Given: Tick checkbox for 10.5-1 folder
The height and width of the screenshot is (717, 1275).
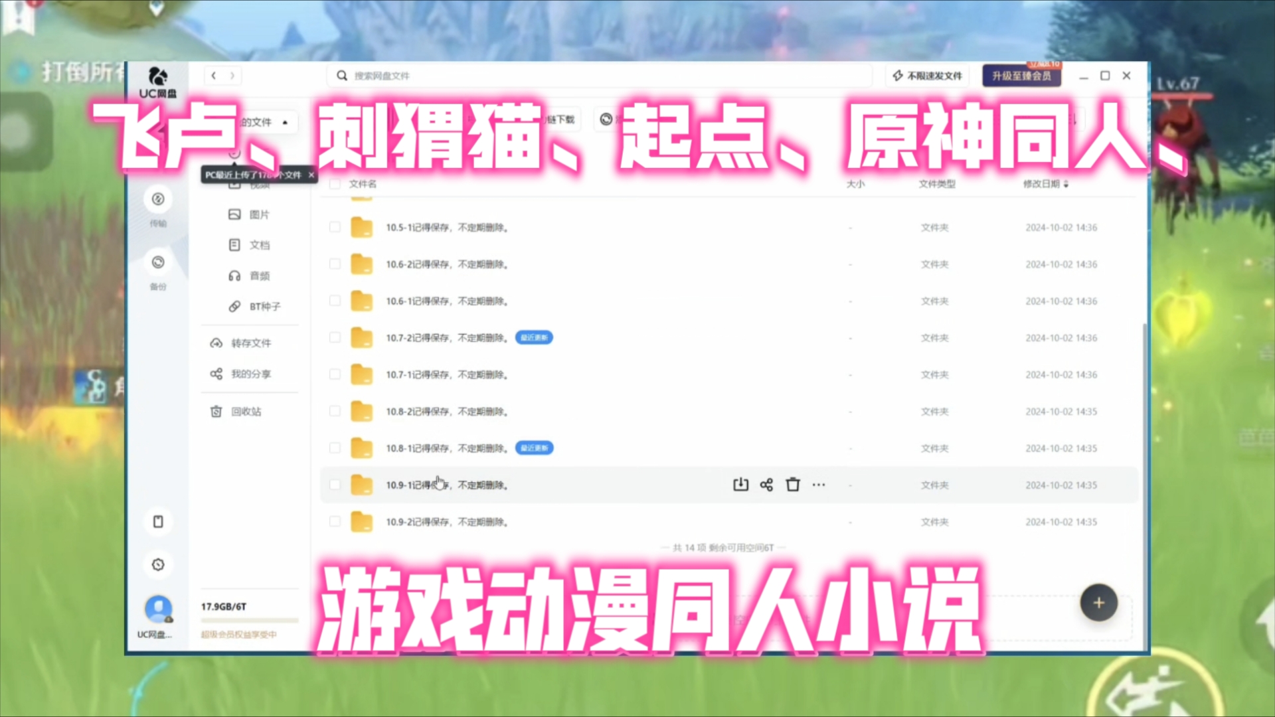Looking at the screenshot, I should (335, 227).
